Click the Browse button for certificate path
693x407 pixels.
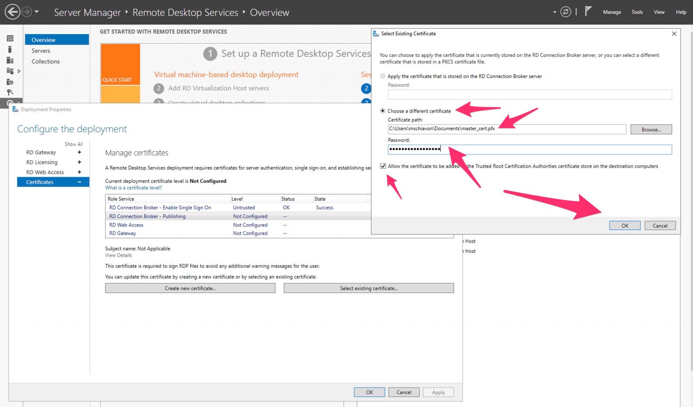pyautogui.click(x=651, y=129)
